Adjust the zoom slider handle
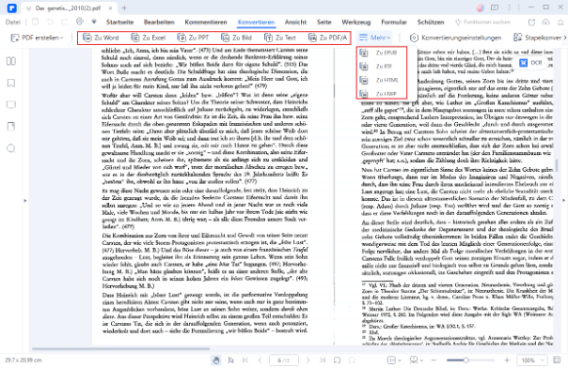This screenshot has height=368, width=568. point(466,360)
